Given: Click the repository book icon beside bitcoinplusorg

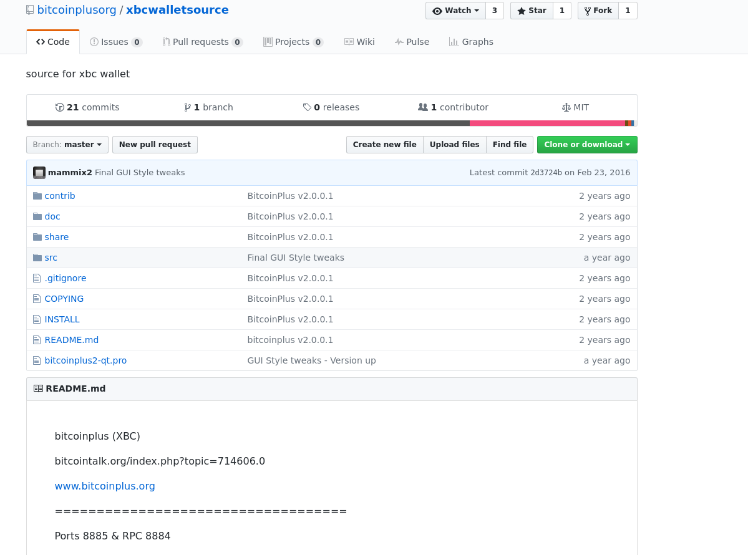Looking at the screenshot, I should click(x=30, y=10).
